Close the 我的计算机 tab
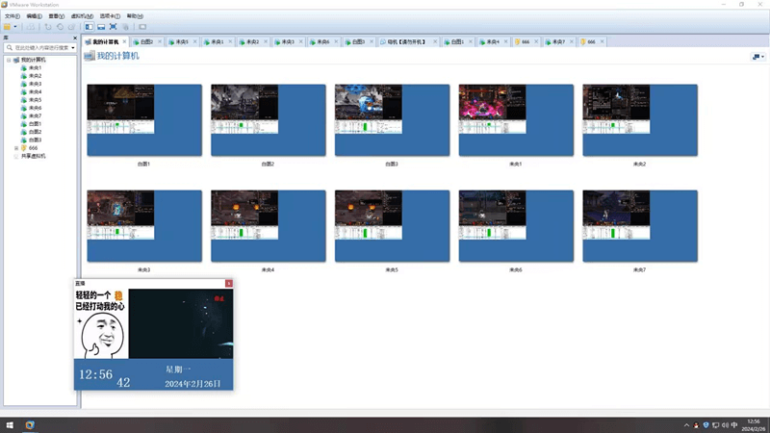This screenshot has height=433, width=770. (125, 41)
